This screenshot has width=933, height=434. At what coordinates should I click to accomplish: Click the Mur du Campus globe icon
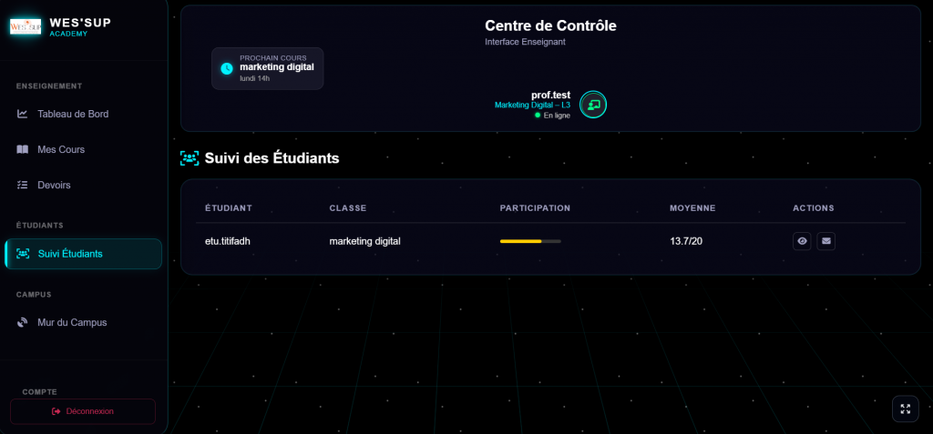point(23,322)
